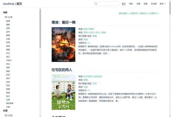This screenshot has height=117, width=171.
Task: Go to the 剧集 nav tab
Action: click(146, 4)
